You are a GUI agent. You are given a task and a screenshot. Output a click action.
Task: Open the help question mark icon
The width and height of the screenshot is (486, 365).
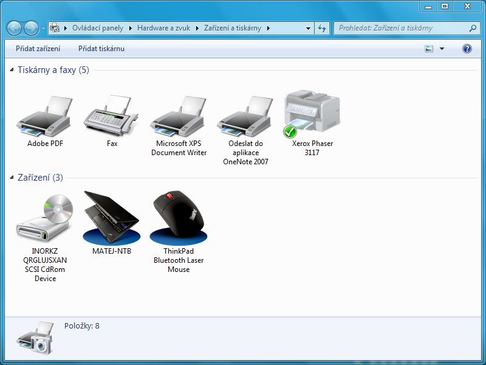[467, 49]
